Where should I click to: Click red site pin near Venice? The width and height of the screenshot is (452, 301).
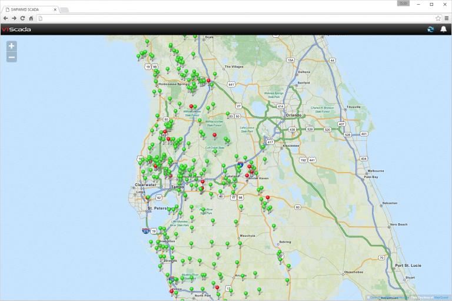pos(171,291)
